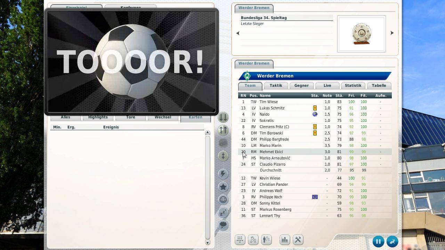Select the Highlights events tab
Image resolution: width=445 pixels, height=250 pixels.
[x=98, y=117]
